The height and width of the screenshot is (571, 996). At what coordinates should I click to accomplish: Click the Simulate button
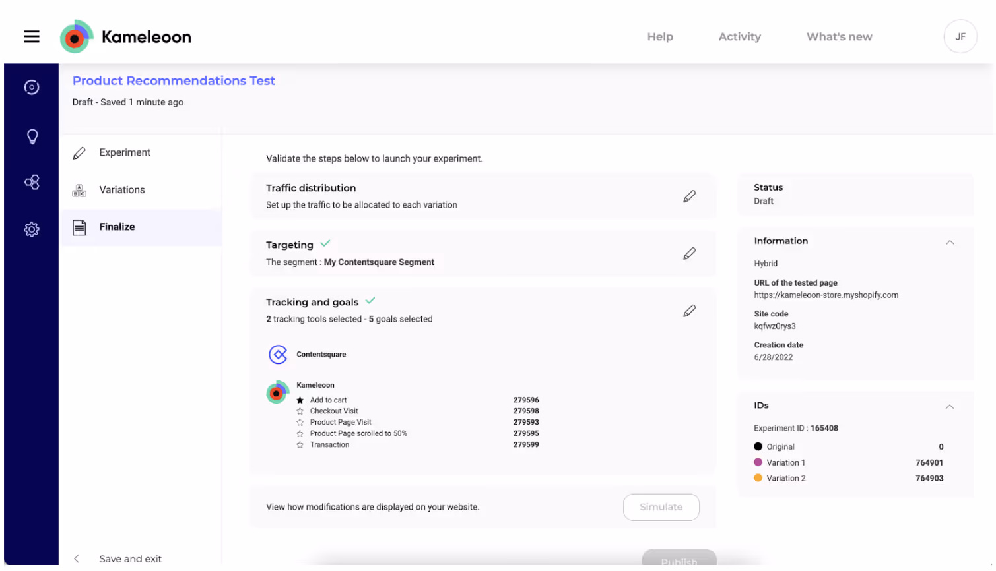coord(661,507)
